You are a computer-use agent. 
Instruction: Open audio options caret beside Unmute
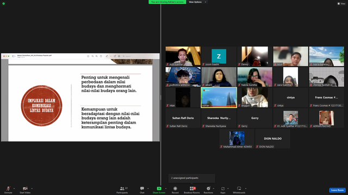click(14, 188)
